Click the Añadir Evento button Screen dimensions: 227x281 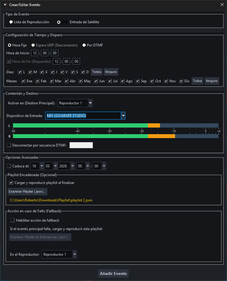[x=113, y=273]
